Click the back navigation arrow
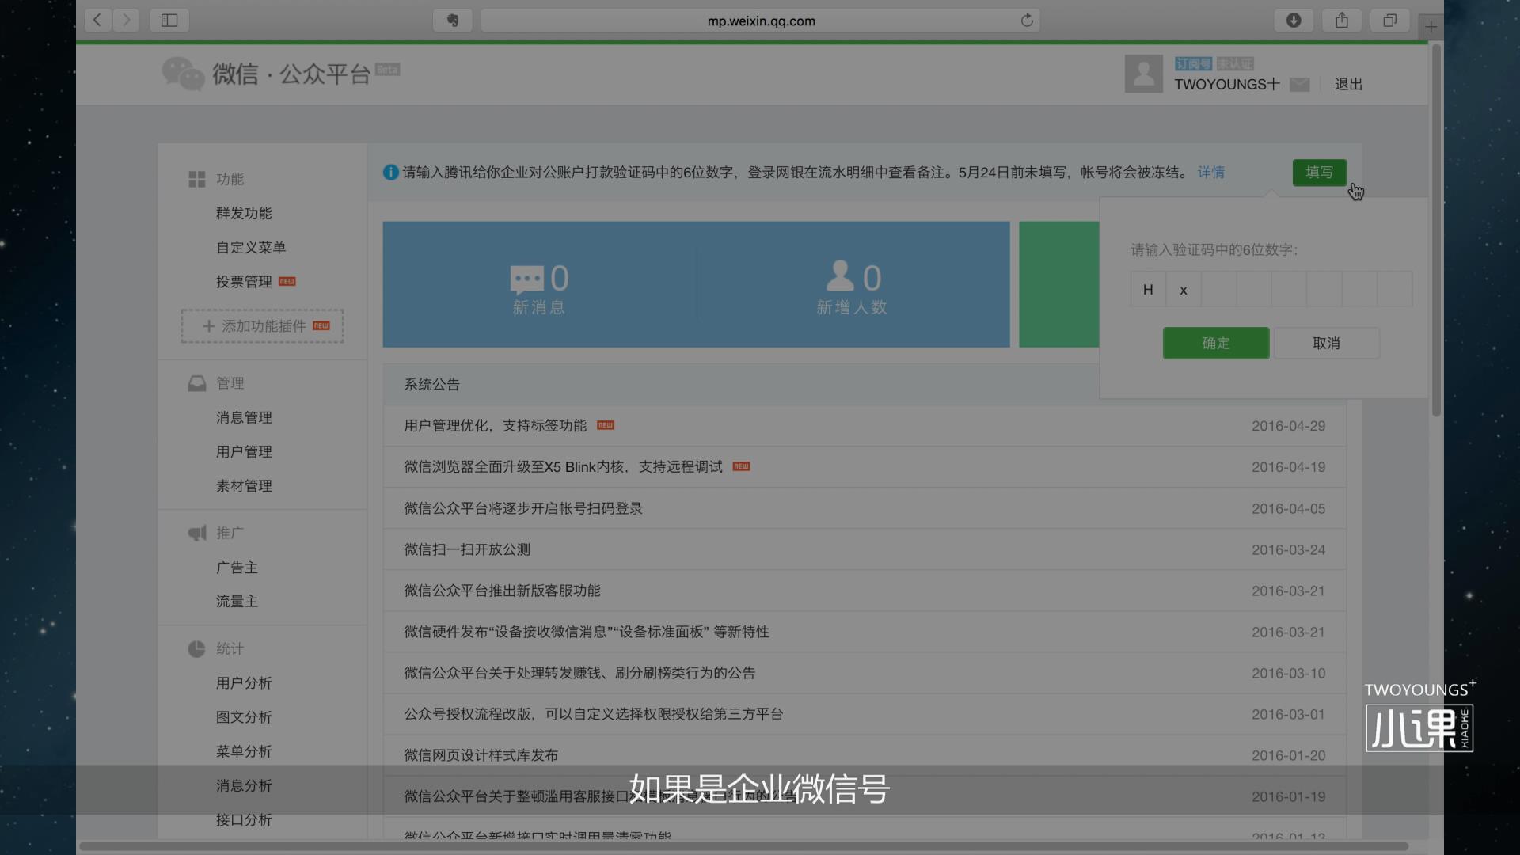1520x855 pixels. 97,20
